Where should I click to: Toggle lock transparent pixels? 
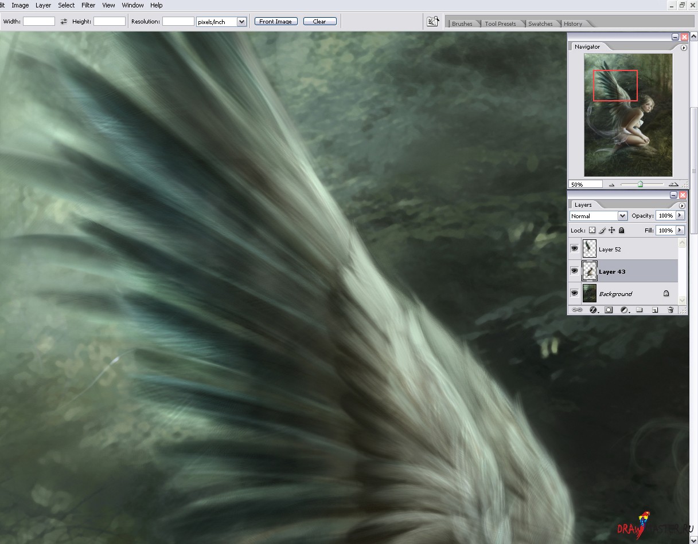click(592, 230)
